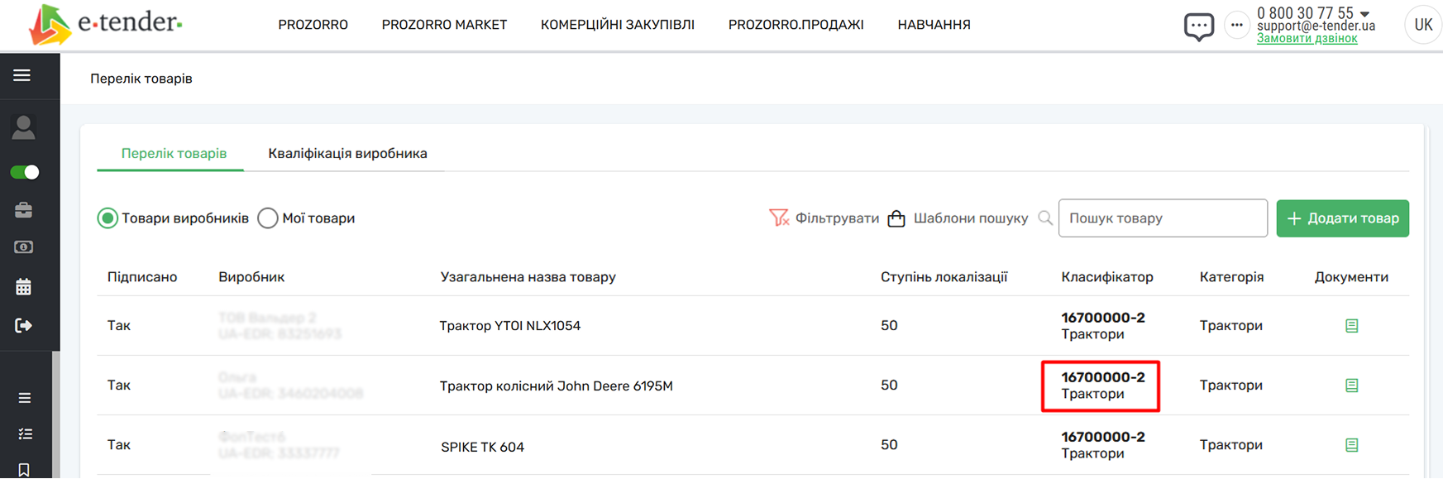1443x479 pixels.
Task: Open the calendar icon in the sidebar
Action: (23, 287)
